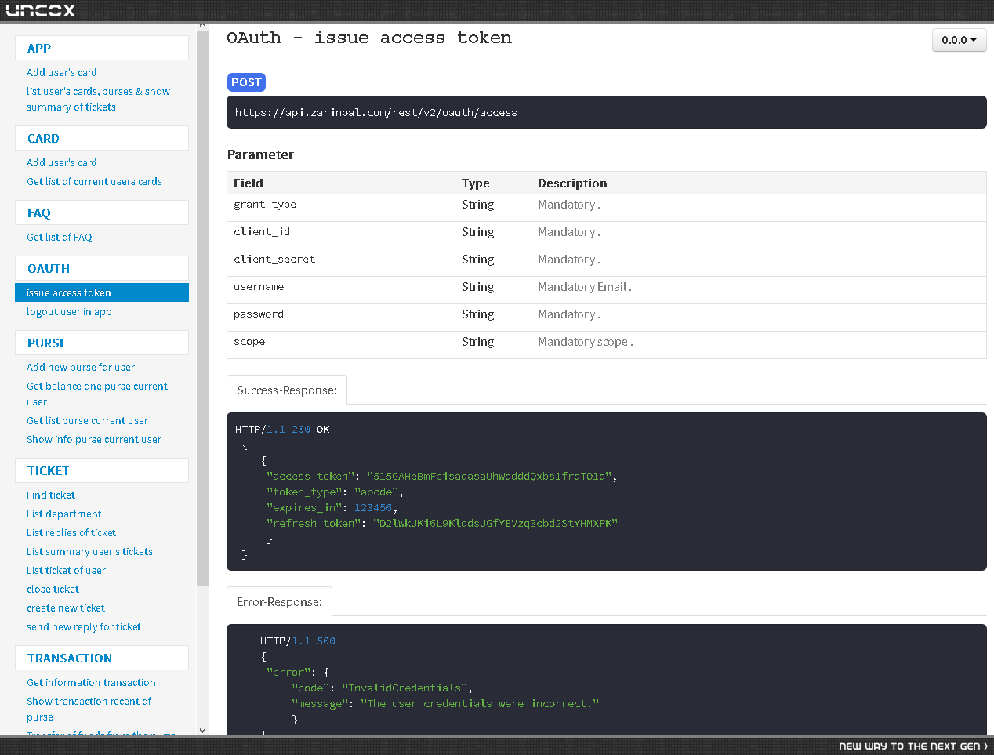The height and width of the screenshot is (755, 994).
Task: Select the OAUTH section header
Action: tap(102, 268)
